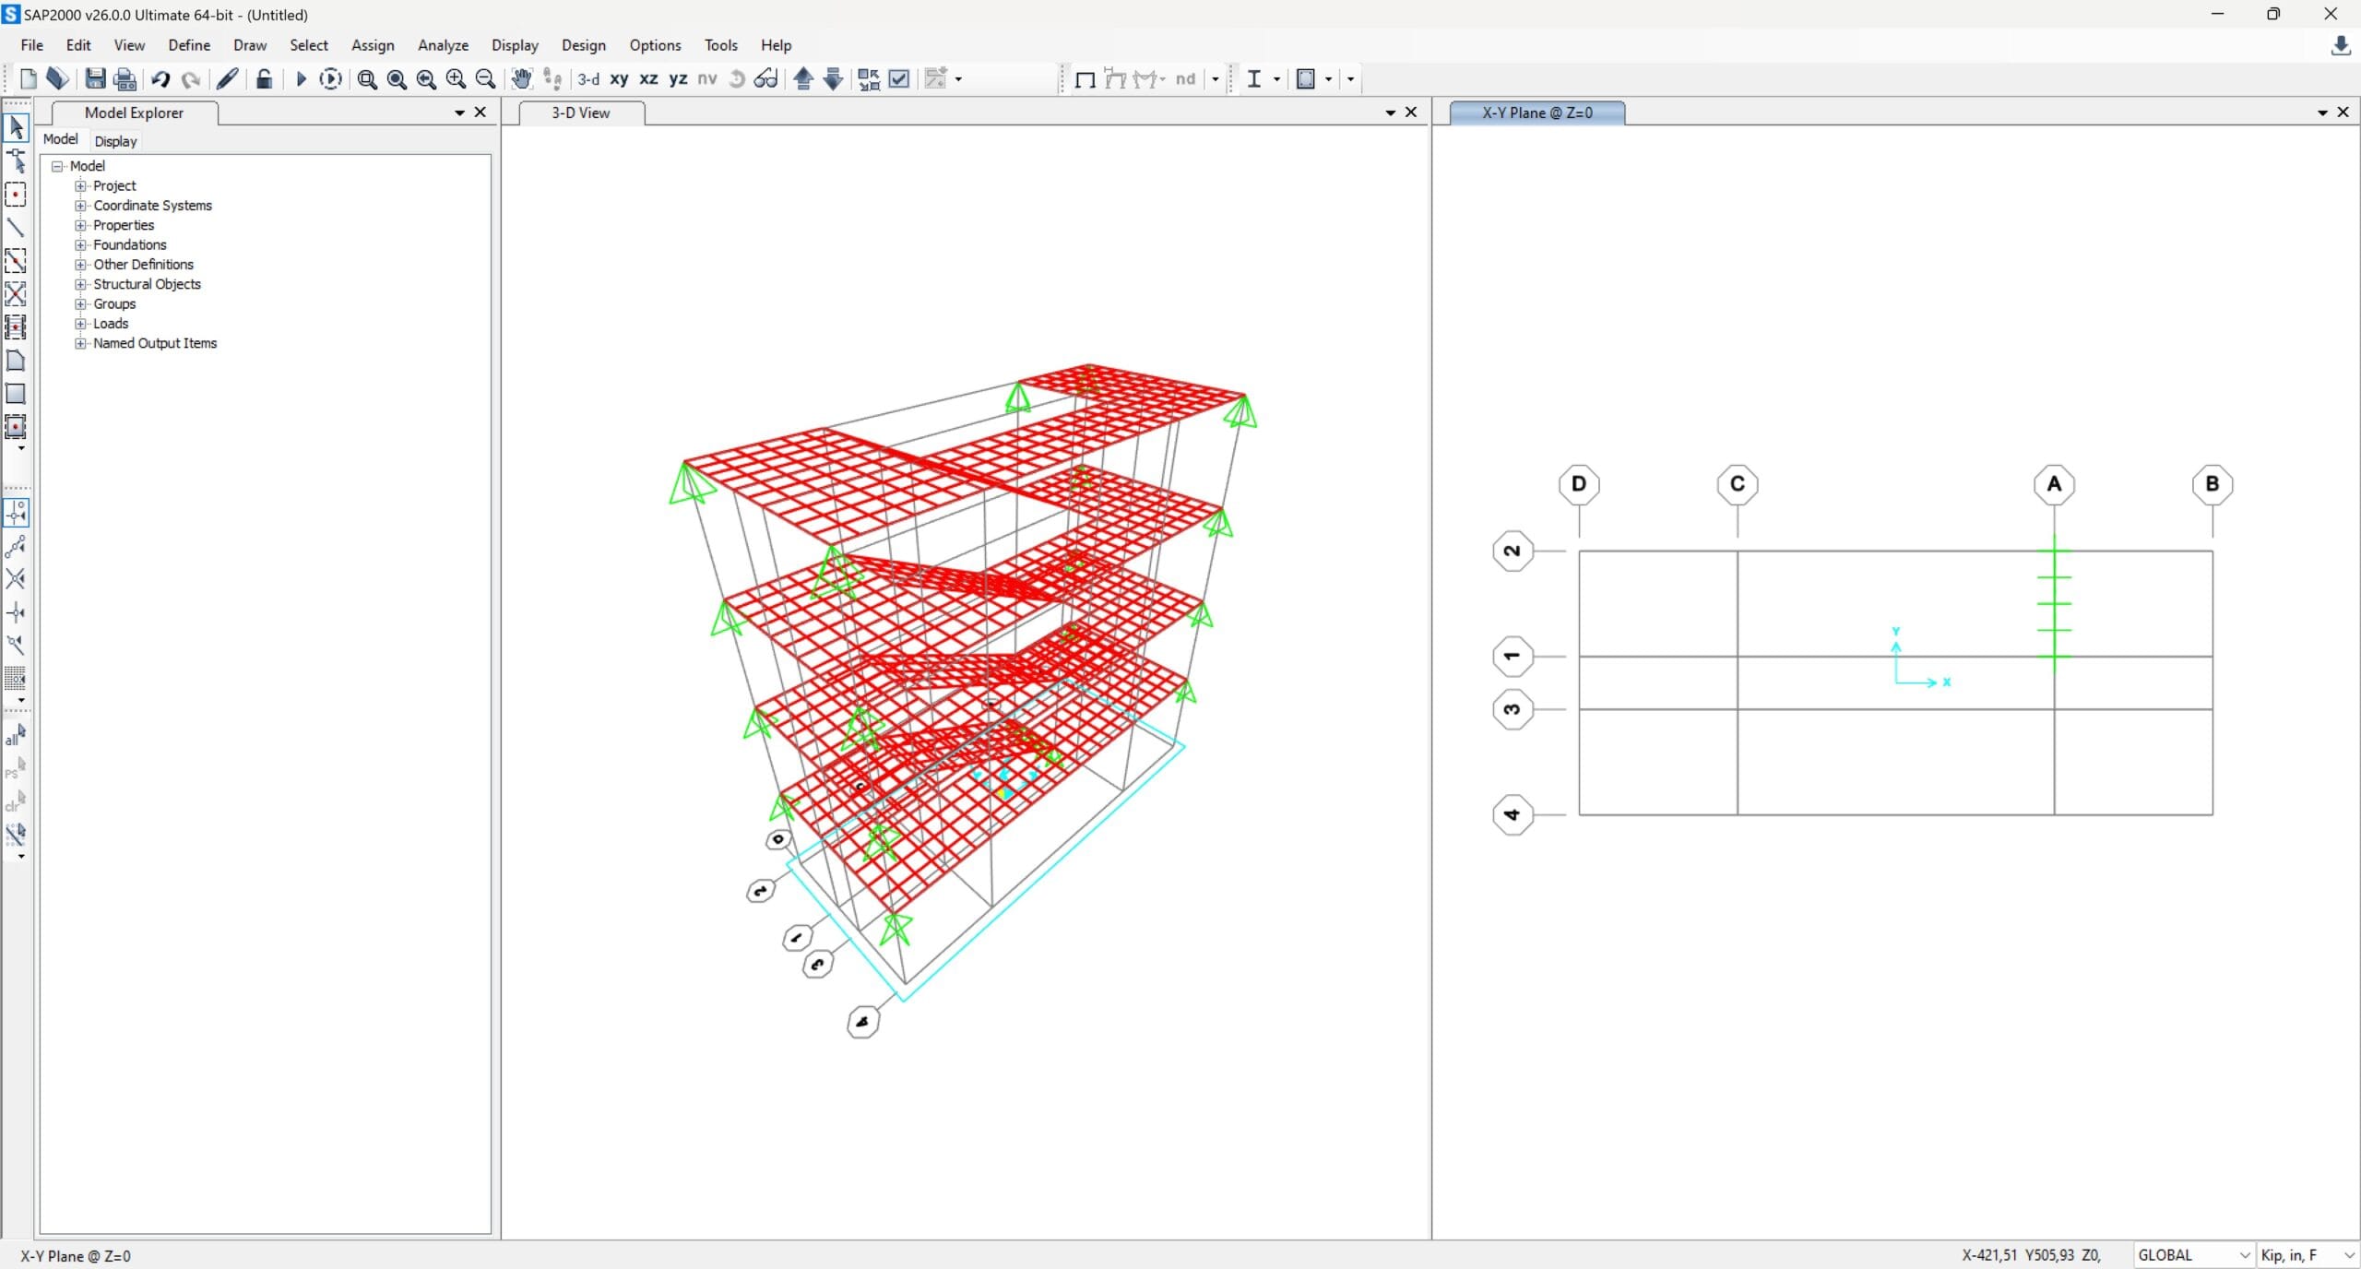This screenshot has width=2361, height=1269.
Task: Select the Draw Poly Area tool
Action: tap(16, 361)
